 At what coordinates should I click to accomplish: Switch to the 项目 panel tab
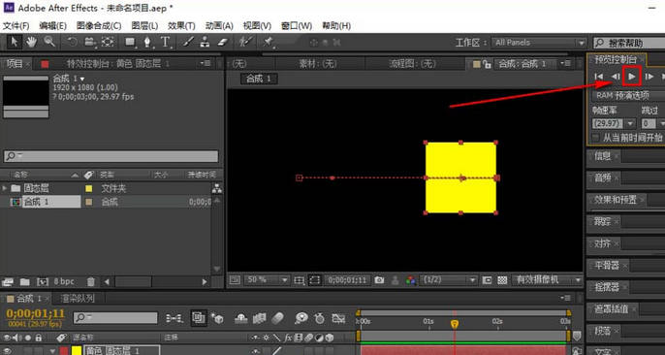tap(14, 64)
